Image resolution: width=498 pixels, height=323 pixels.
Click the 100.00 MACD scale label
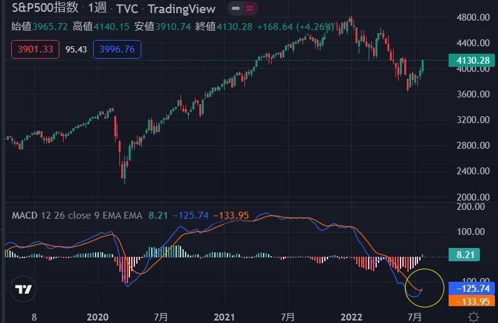point(471,232)
